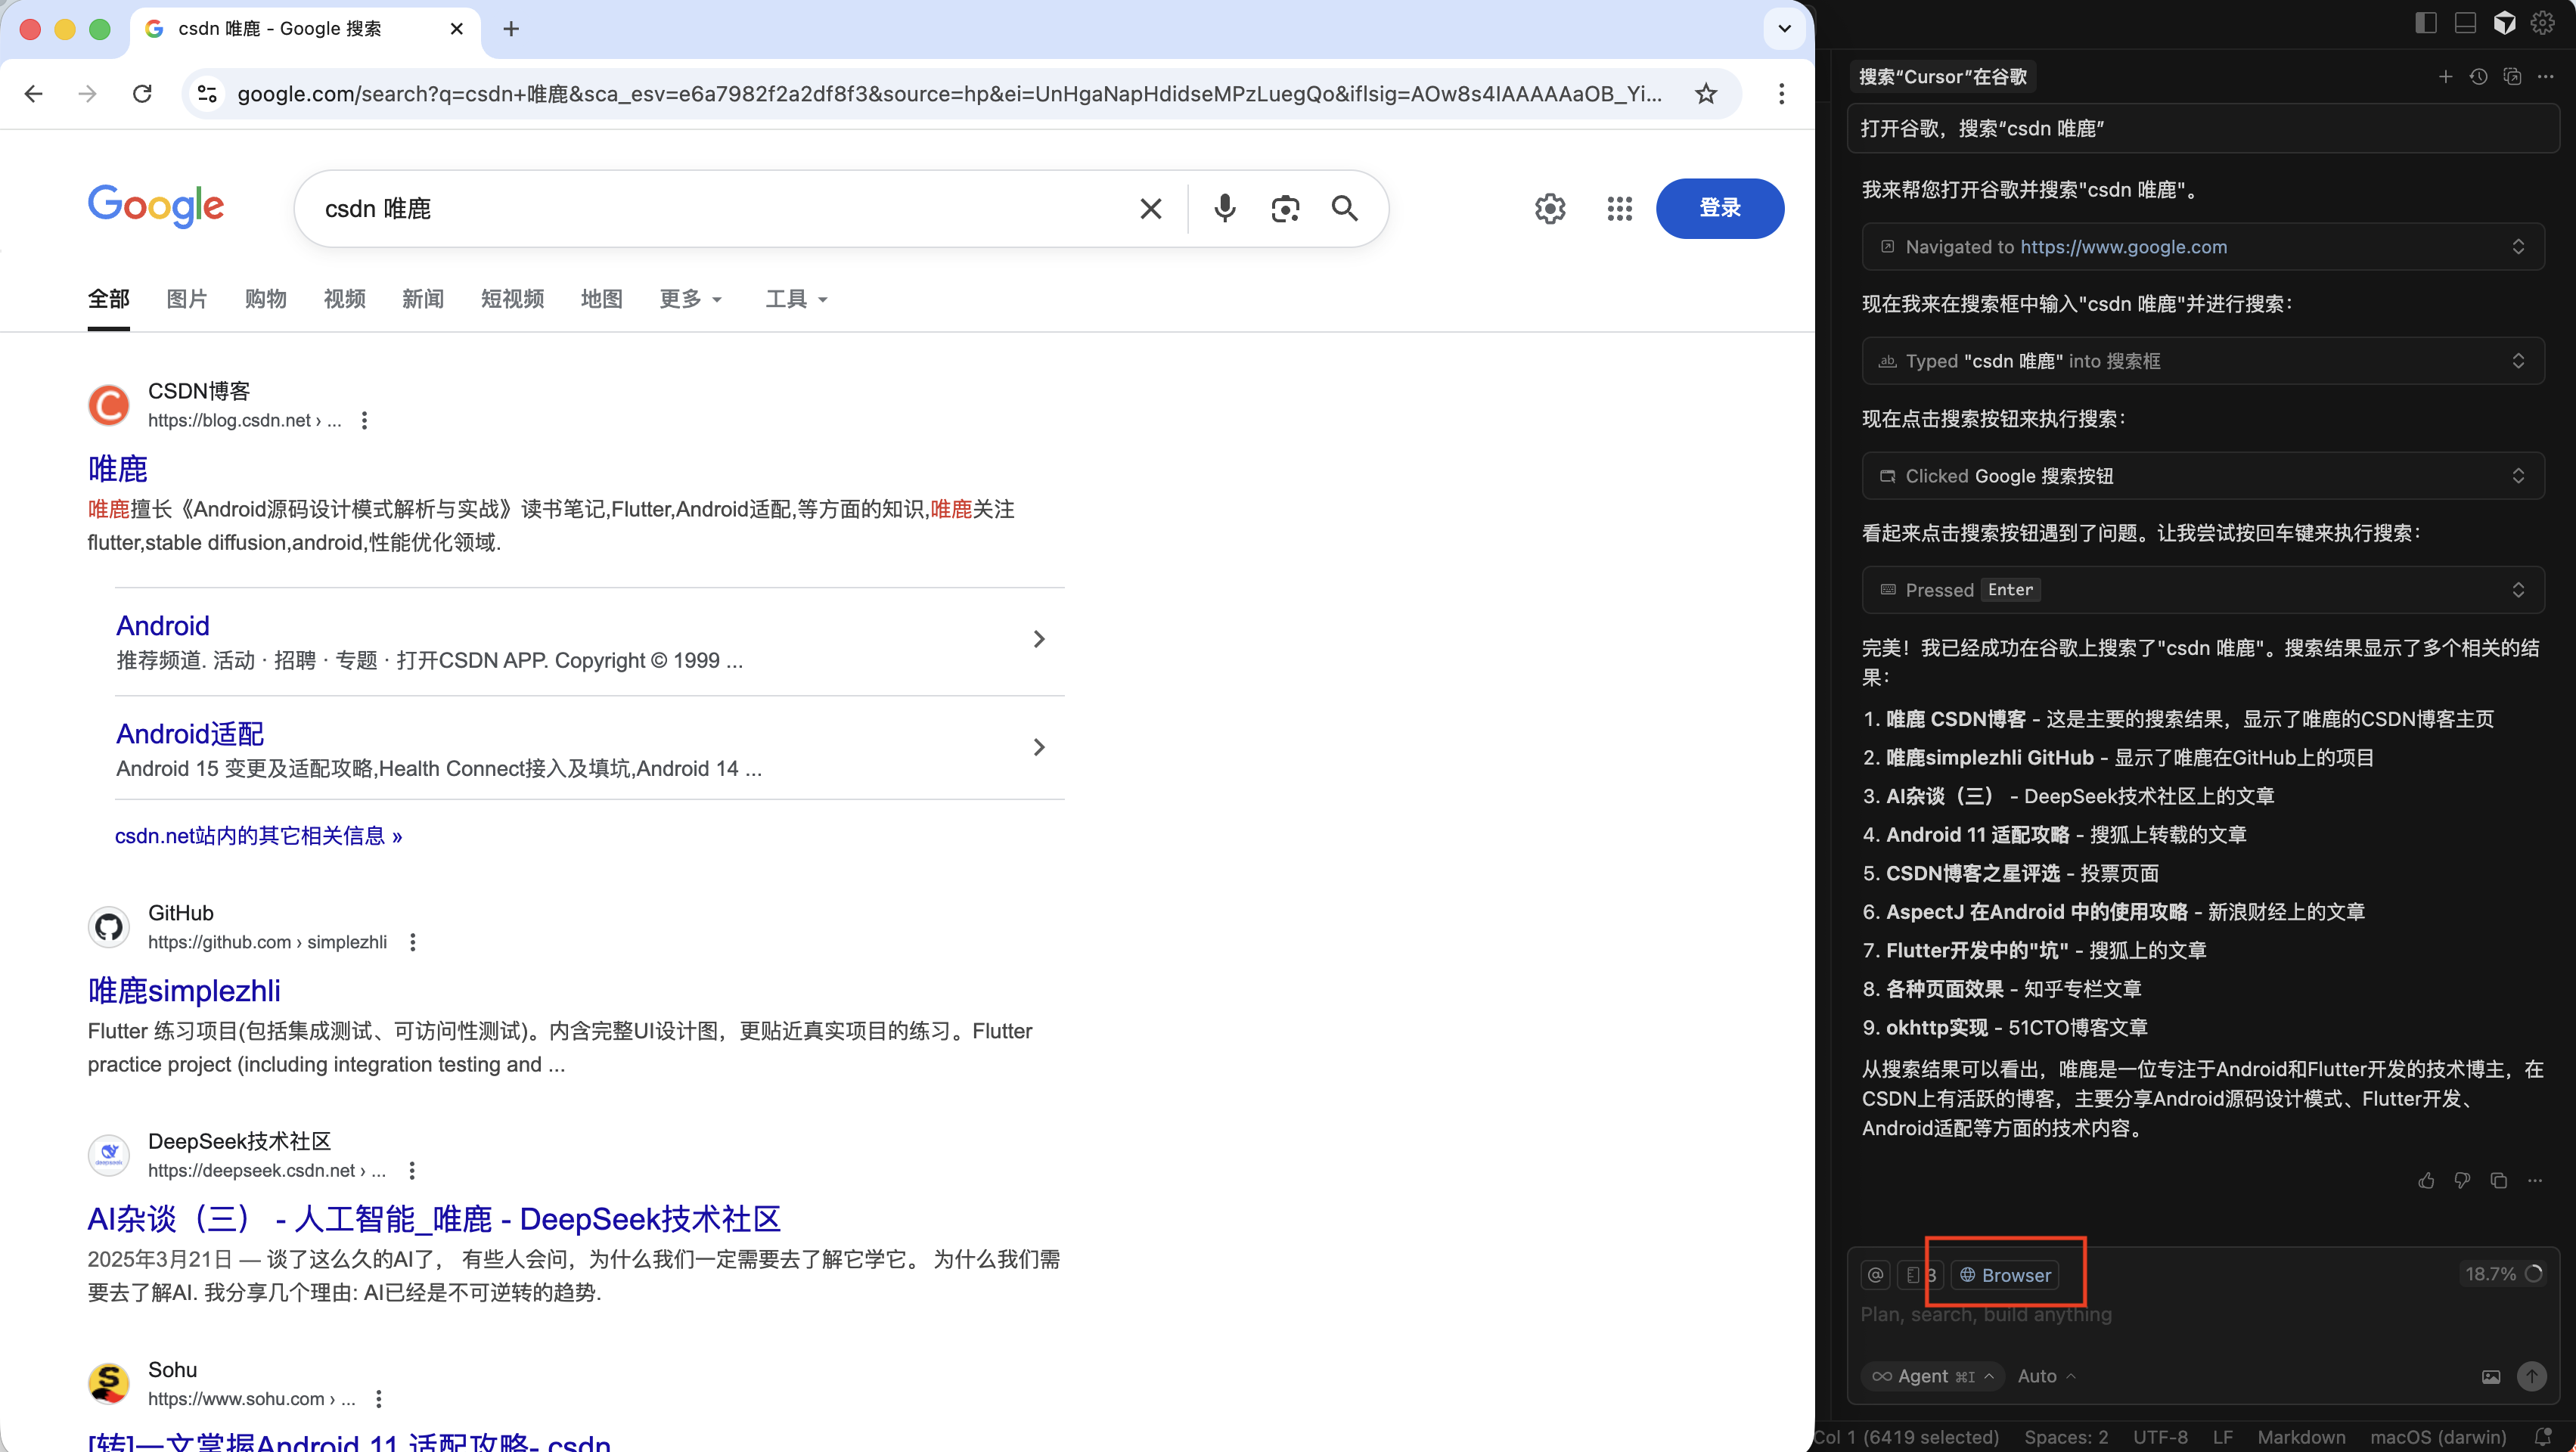
Task: Open Chrome tab search dropdown arrow
Action: tap(1784, 29)
